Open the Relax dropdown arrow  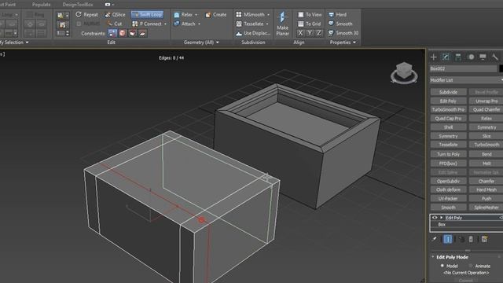[196, 15]
